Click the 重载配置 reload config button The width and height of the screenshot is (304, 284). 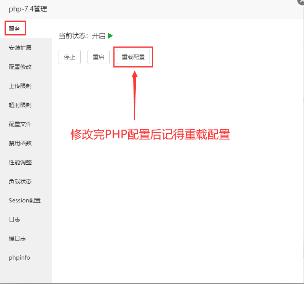coord(133,57)
